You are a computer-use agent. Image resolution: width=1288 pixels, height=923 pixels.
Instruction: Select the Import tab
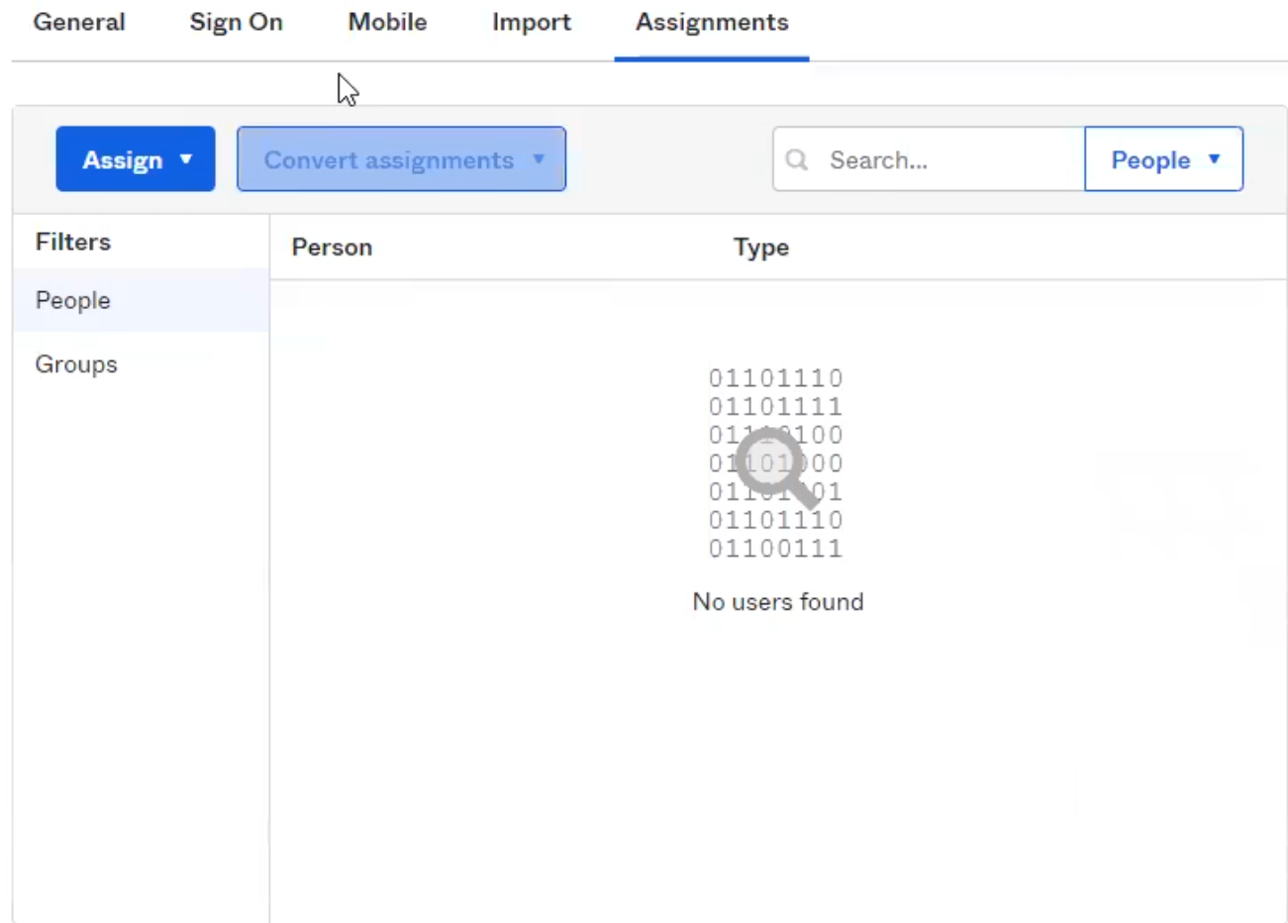pyautogui.click(x=532, y=22)
